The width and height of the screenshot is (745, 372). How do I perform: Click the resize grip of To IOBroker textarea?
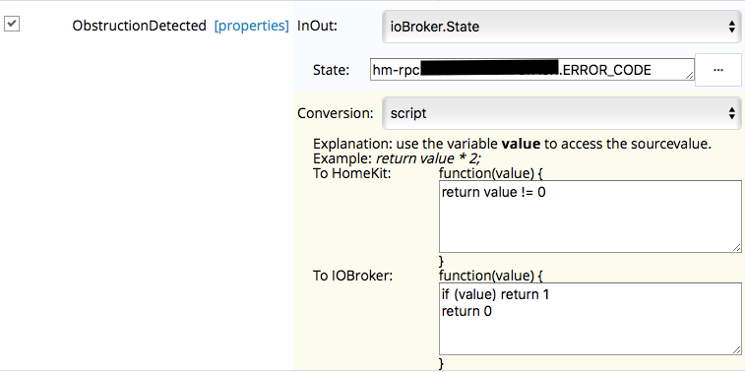point(736,349)
